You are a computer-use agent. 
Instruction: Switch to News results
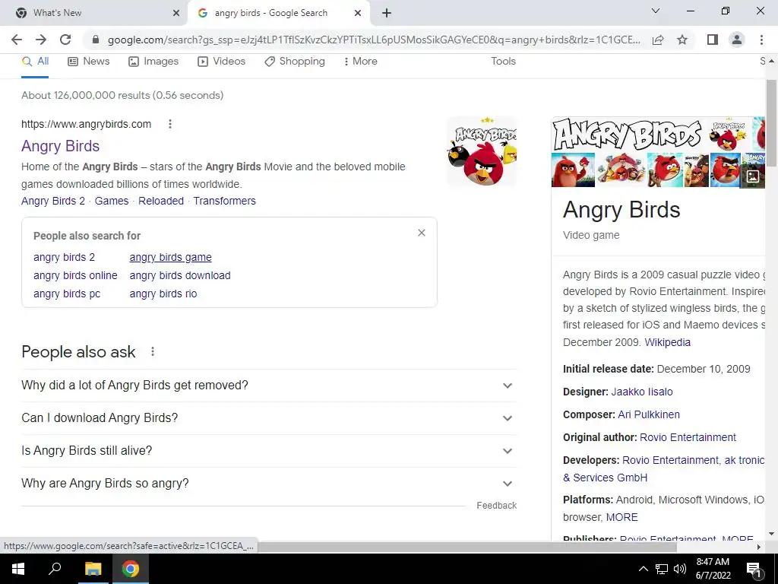click(89, 61)
